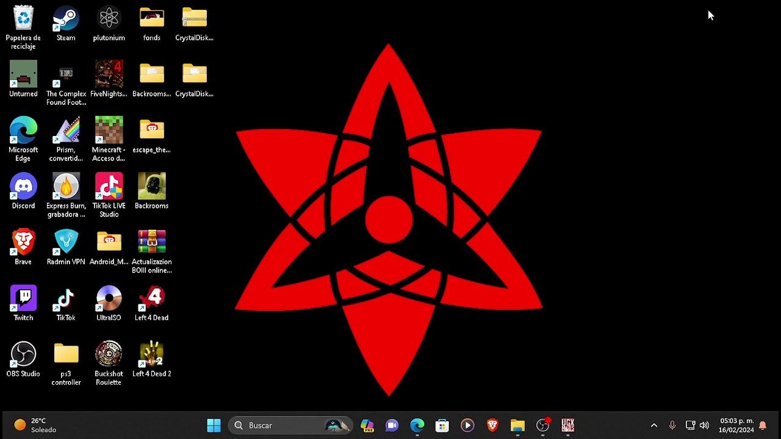
Task: Select the zipped CrystalDisk archive icon
Action: pyautogui.click(x=194, y=18)
